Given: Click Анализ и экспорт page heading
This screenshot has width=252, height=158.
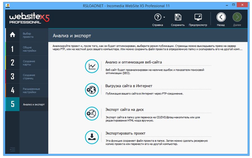Looking at the screenshot, I should click(x=72, y=36).
